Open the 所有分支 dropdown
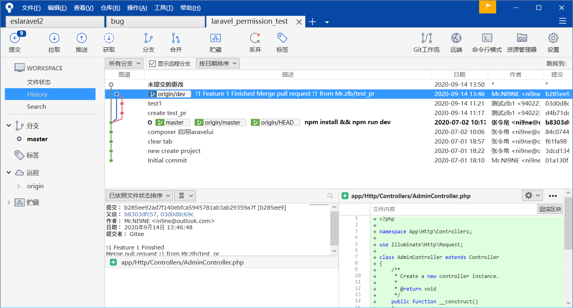This screenshot has width=573, height=308. (124, 64)
